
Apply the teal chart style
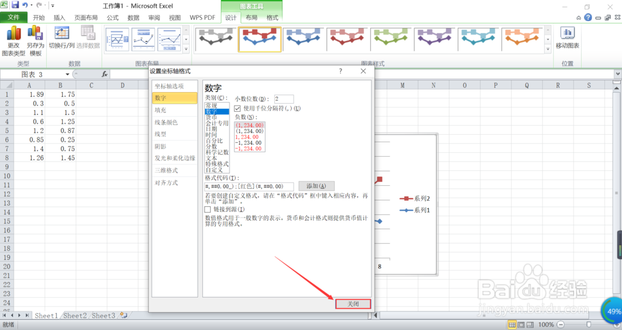[x=478, y=39]
